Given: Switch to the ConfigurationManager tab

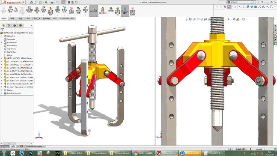Looking at the screenshot, I should click(x=15, y=25).
